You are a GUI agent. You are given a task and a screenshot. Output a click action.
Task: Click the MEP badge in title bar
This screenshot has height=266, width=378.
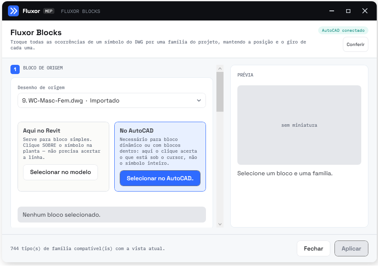[49, 11]
